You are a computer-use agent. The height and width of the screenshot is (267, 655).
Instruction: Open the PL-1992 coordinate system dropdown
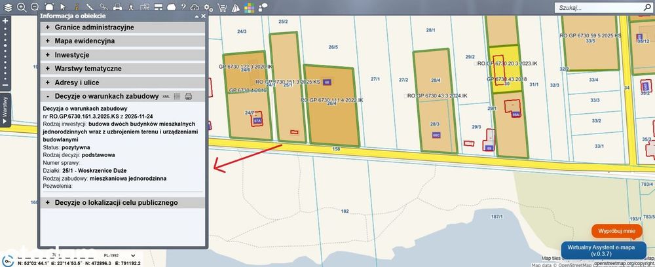click(121, 255)
